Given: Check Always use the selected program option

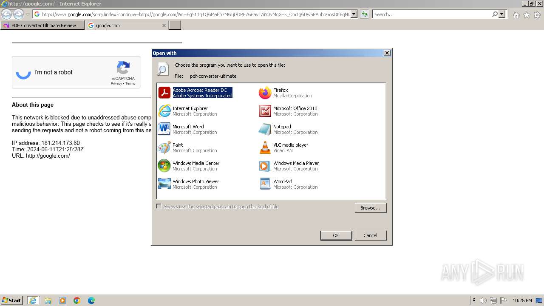Looking at the screenshot, I should pyautogui.click(x=159, y=207).
